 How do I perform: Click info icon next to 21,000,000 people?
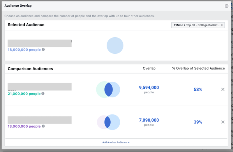coord(43,93)
